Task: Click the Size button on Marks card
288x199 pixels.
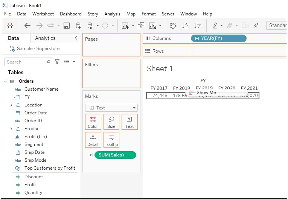Action: pyautogui.click(x=111, y=122)
